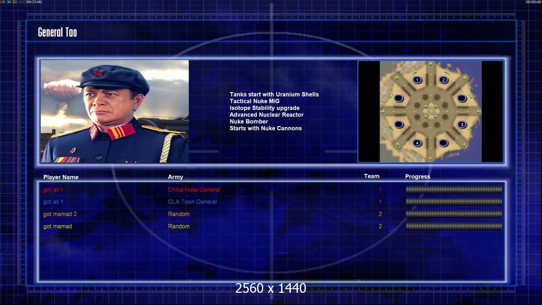
Task: Click the 'China Nuke General' army entry
Action: click(x=194, y=190)
